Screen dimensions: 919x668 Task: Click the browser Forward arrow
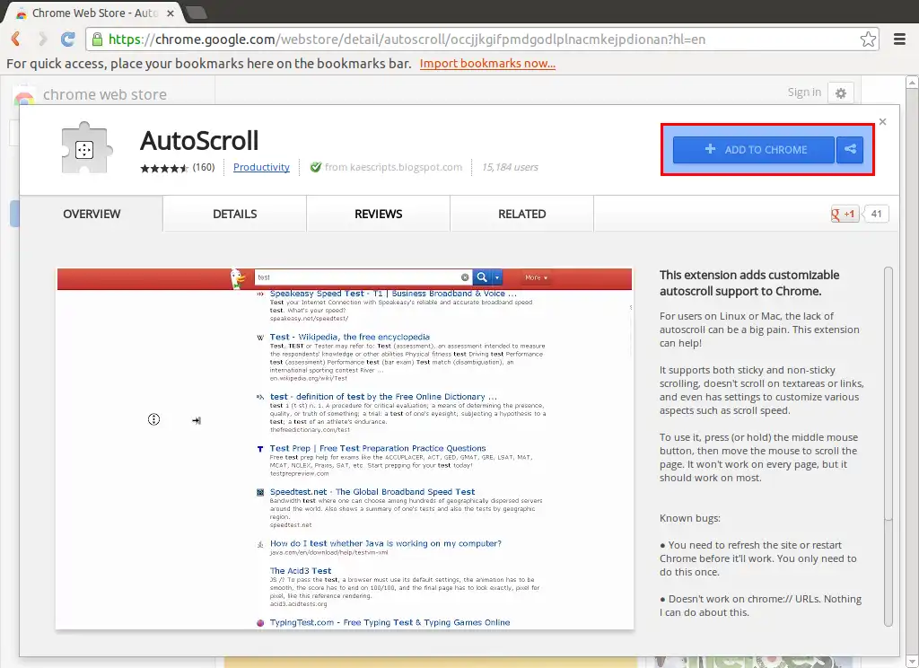pos(43,40)
